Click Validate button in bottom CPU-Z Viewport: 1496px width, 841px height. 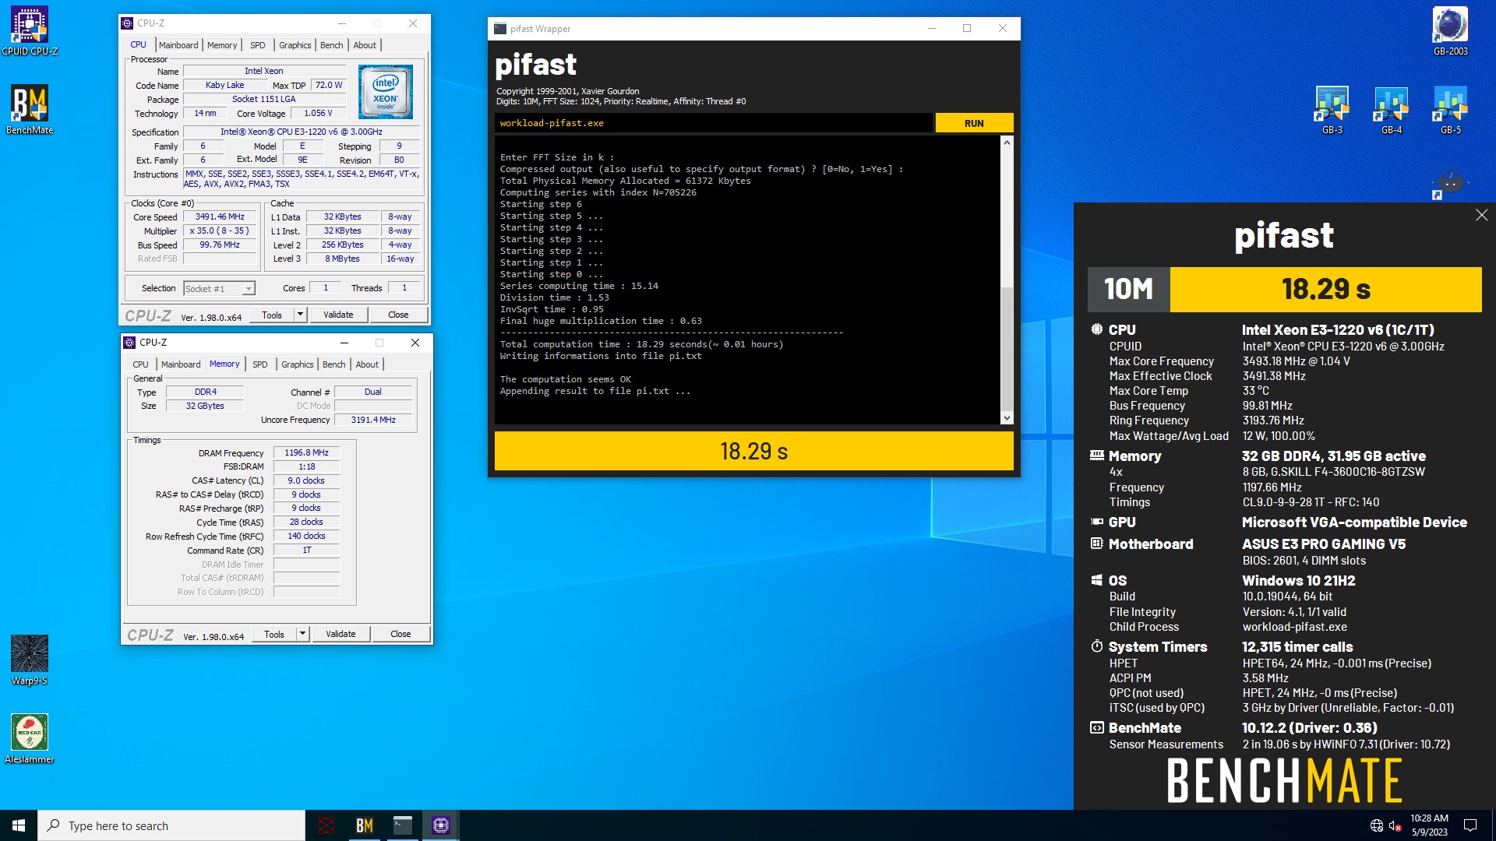(340, 634)
